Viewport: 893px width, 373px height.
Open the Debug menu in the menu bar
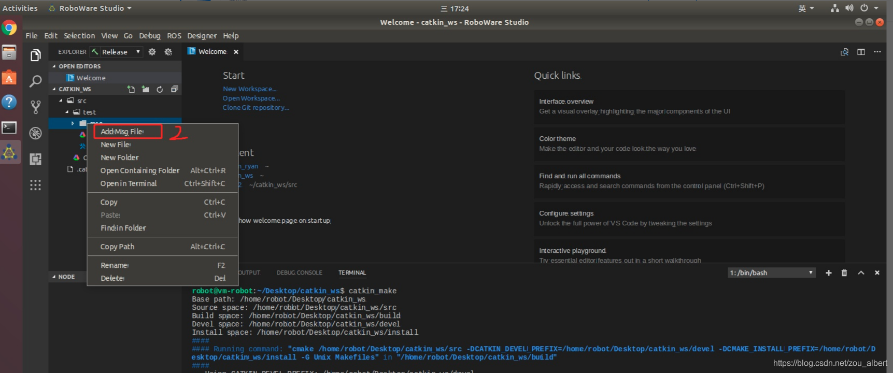point(149,36)
